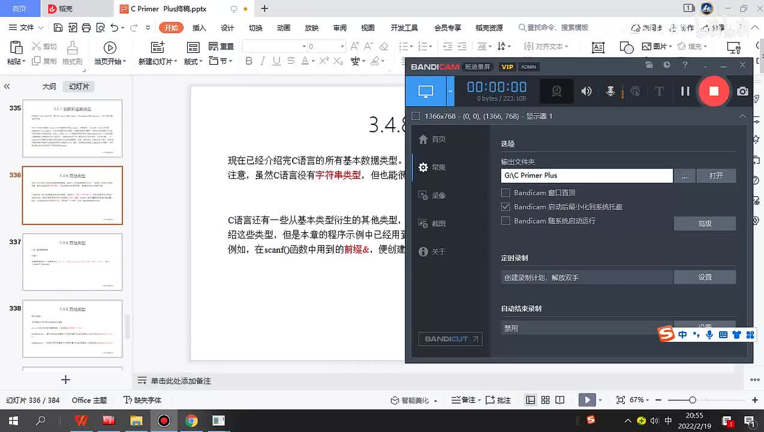
Task: Switch to the 审阅 ribbon tab
Action: 340,28
